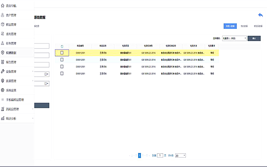Click the 委托管理 document icon
267x167 pixels.
pos(3,34)
